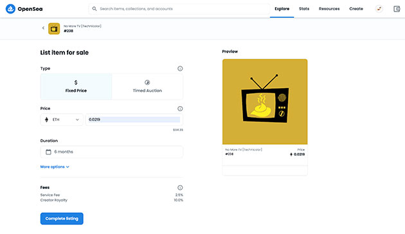This screenshot has height=234, width=405.
Task: Click the Type info icon
Action: coord(180,68)
